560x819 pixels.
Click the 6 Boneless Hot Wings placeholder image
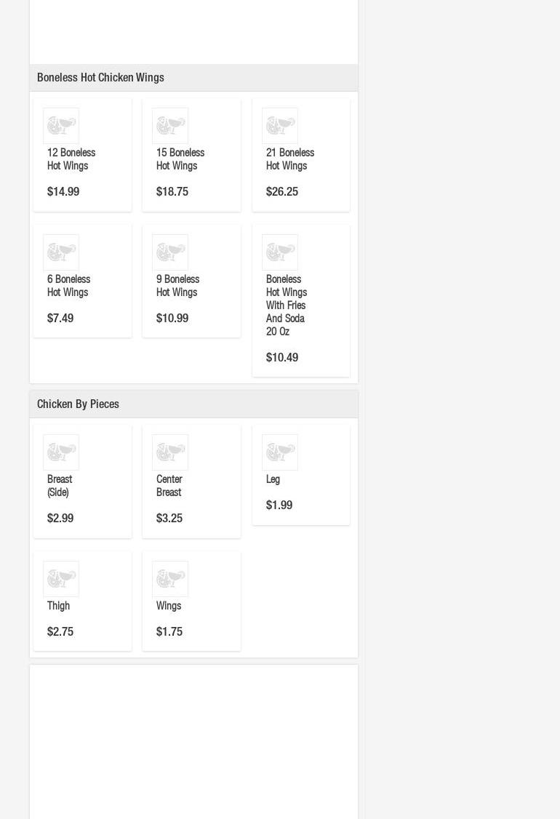pos(61,252)
